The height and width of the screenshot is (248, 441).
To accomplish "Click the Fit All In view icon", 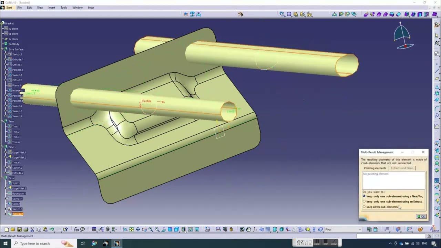I will coord(131,229).
